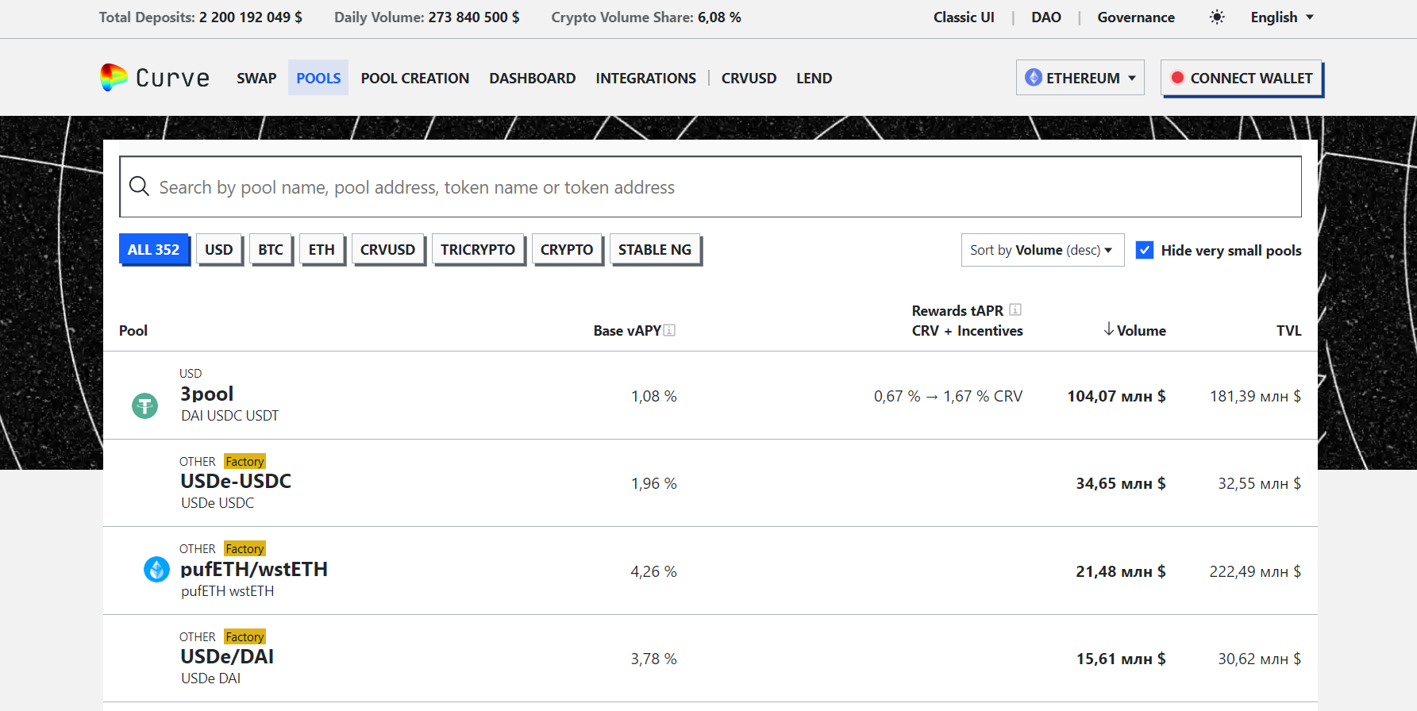Click 3pool rewards 0,67 % → 1,67 % CRV

948,396
